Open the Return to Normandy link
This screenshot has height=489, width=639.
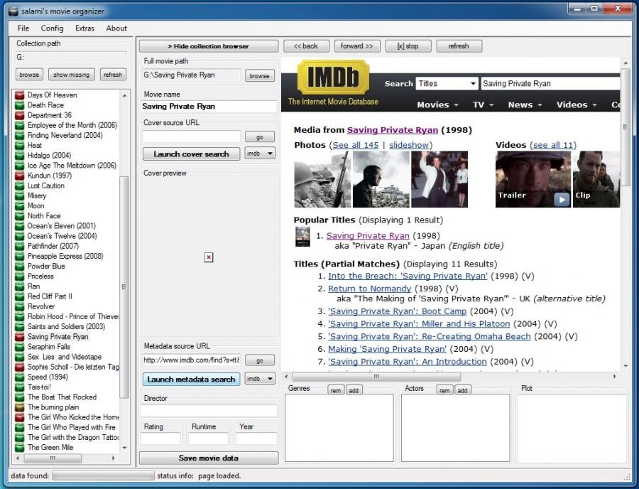[370, 289]
